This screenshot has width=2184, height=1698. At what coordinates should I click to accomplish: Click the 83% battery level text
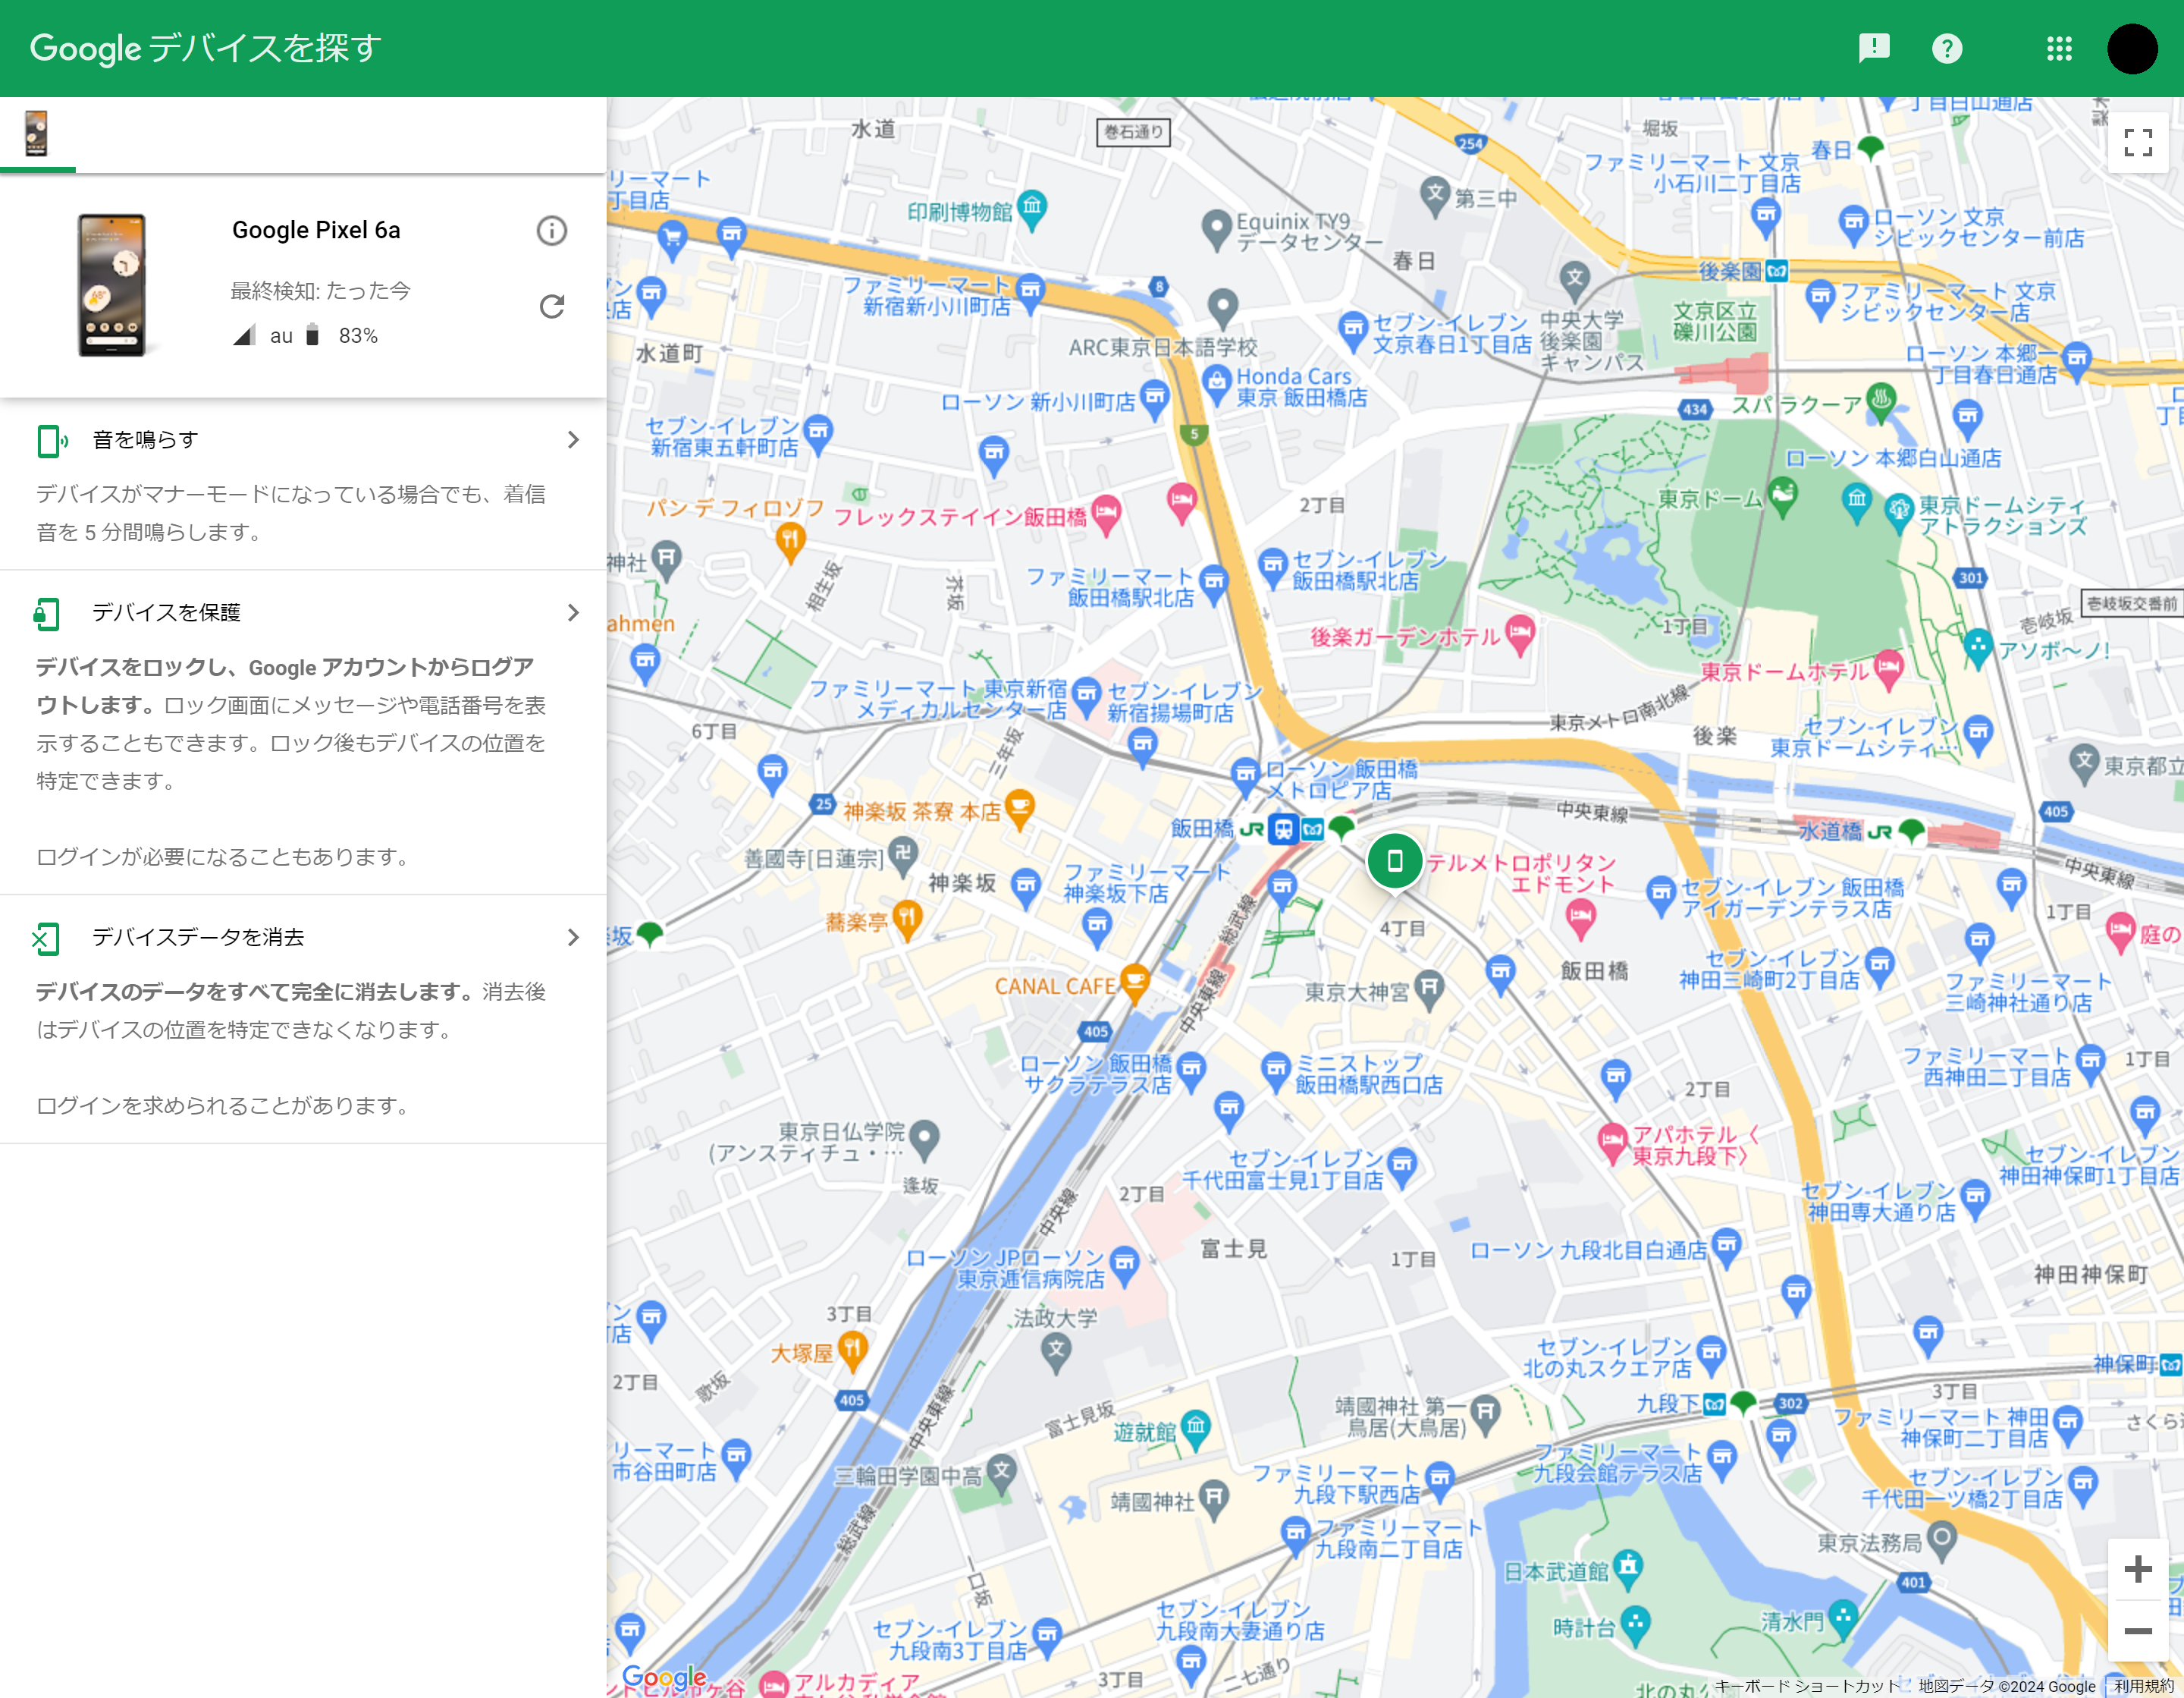pos(358,336)
